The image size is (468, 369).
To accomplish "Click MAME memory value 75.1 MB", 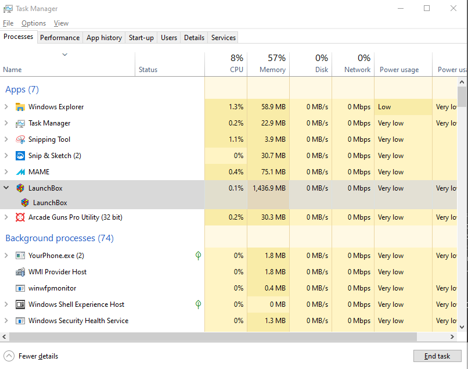I will click(x=273, y=172).
